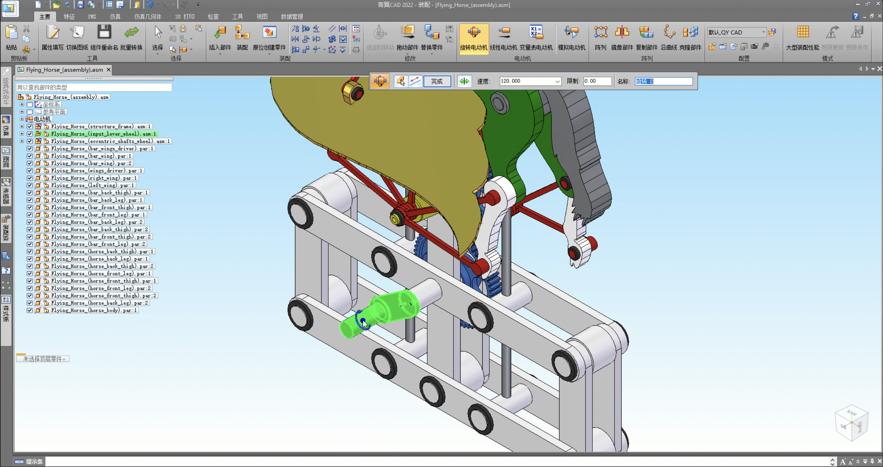Click the 名称 motor name field
Image resolution: width=883 pixels, height=467 pixels.
[663, 81]
